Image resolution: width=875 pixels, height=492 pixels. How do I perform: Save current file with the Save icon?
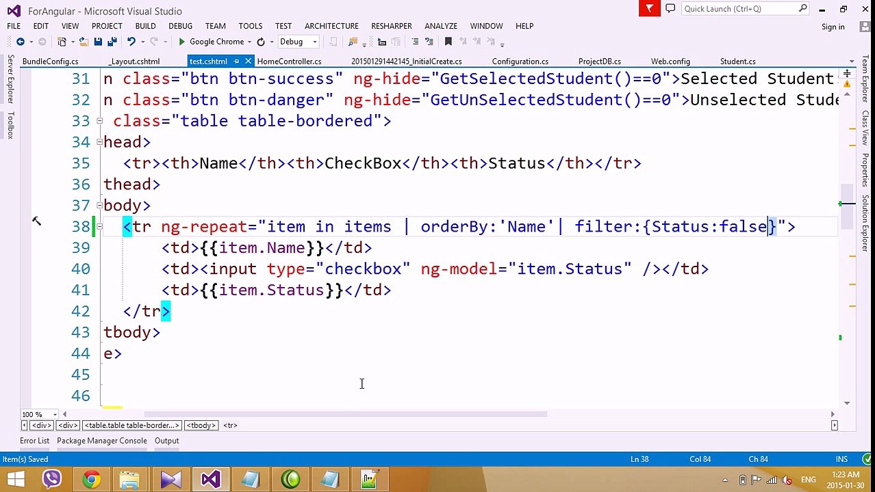coord(98,42)
